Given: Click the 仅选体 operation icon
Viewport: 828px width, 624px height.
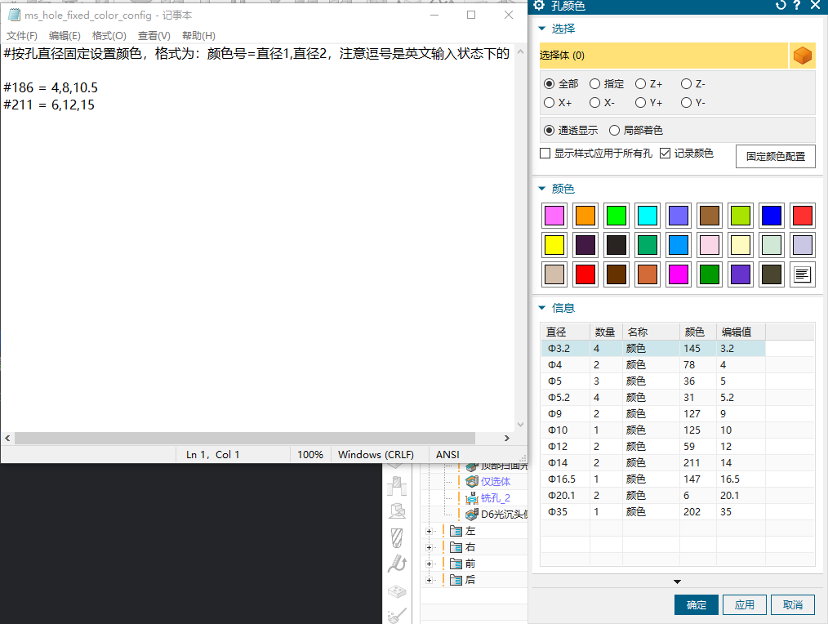Looking at the screenshot, I should tap(471, 481).
